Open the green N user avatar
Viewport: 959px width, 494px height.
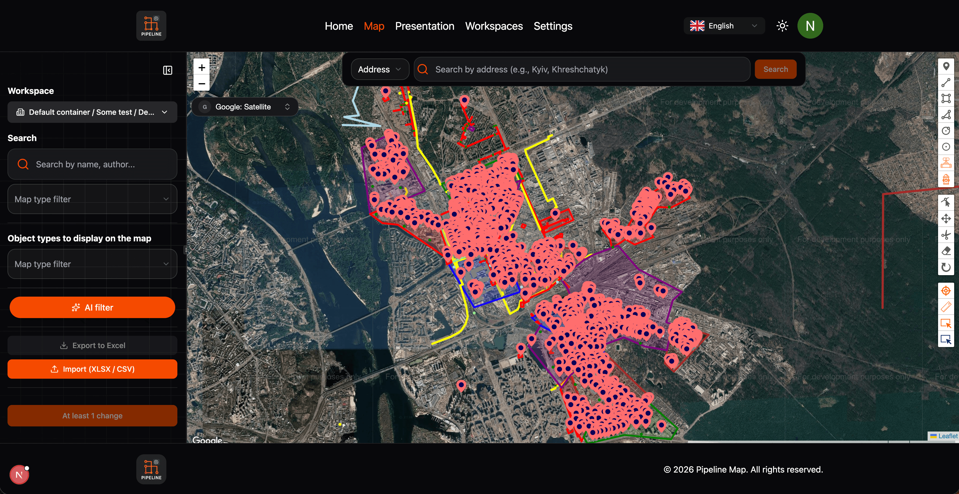(810, 26)
